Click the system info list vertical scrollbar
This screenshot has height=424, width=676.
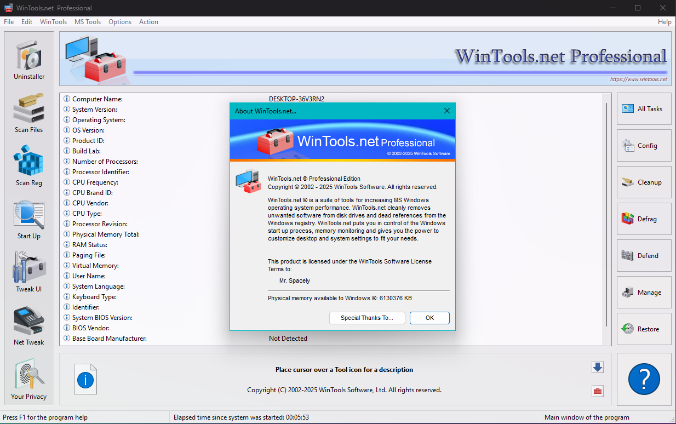tap(606, 215)
